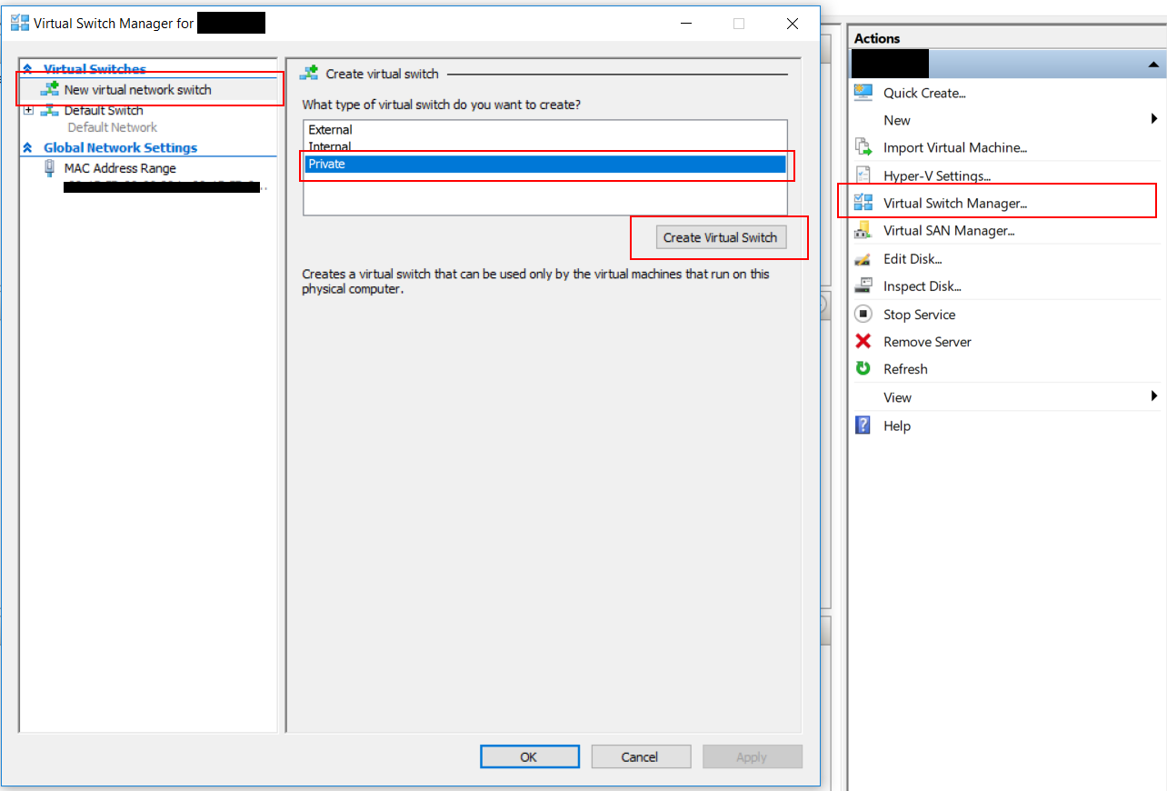This screenshot has height=791, width=1167.
Task: Open Inspect Disk action
Action: [923, 286]
